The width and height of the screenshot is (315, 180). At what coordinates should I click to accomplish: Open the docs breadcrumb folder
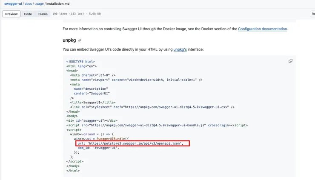(28, 3)
